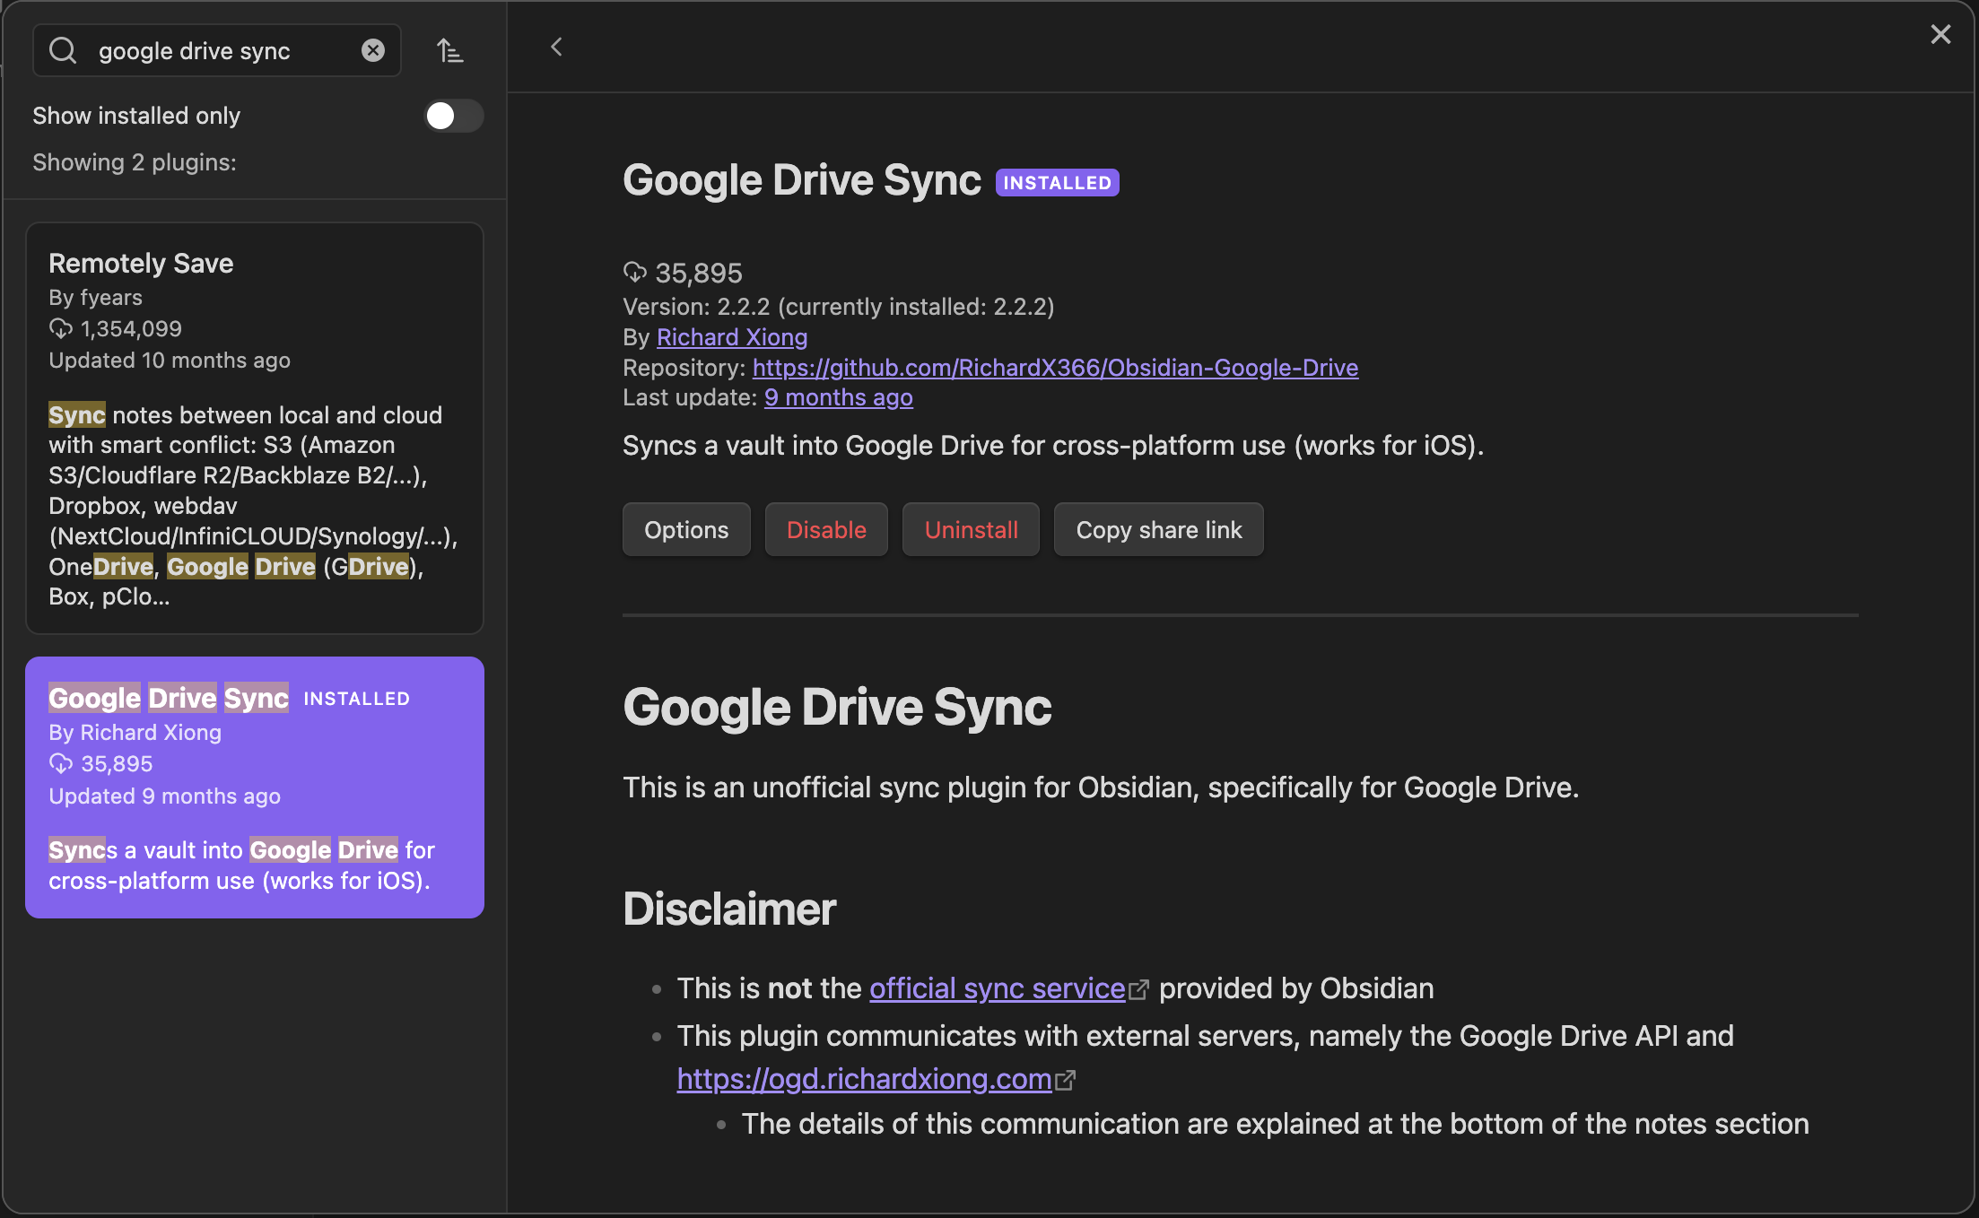The width and height of the screenshot is (1979, 1218).
Task: Click Copy share link button
Action: [x=1159, y=529]
